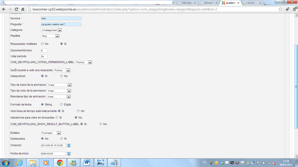Bookmark this page with the star icon
The height and width of the screenshot is (167, 298).
click(x=280, y=9)
